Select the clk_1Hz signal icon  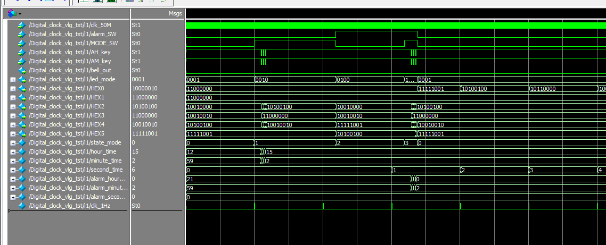pos(22,206)
